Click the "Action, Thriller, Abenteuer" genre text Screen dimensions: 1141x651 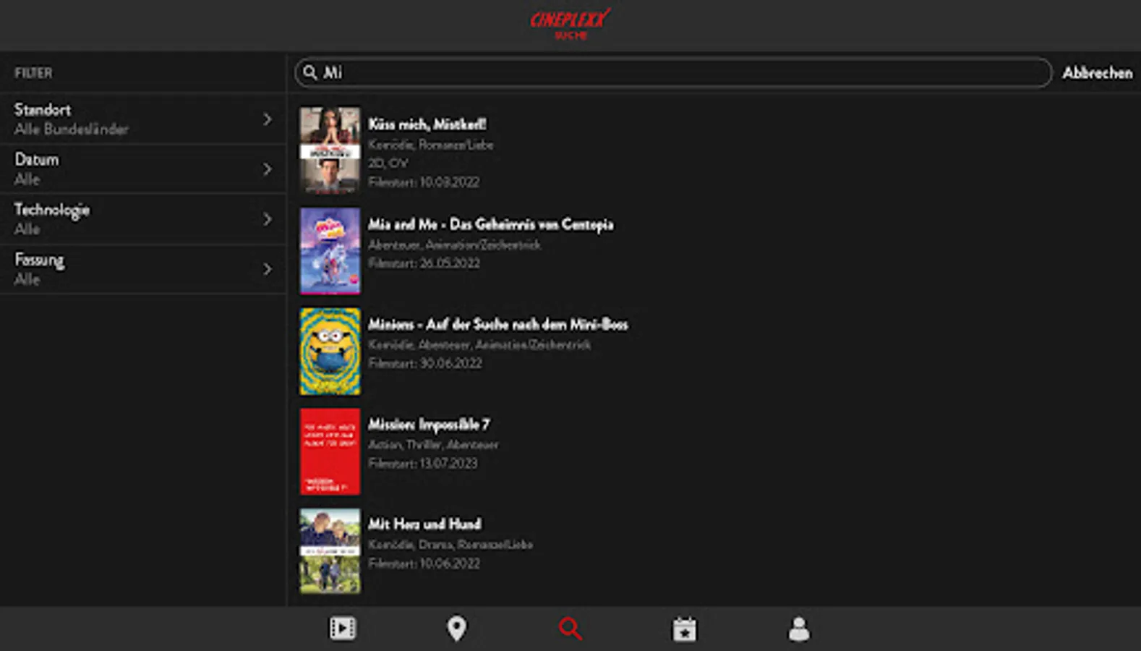point(433,444)
